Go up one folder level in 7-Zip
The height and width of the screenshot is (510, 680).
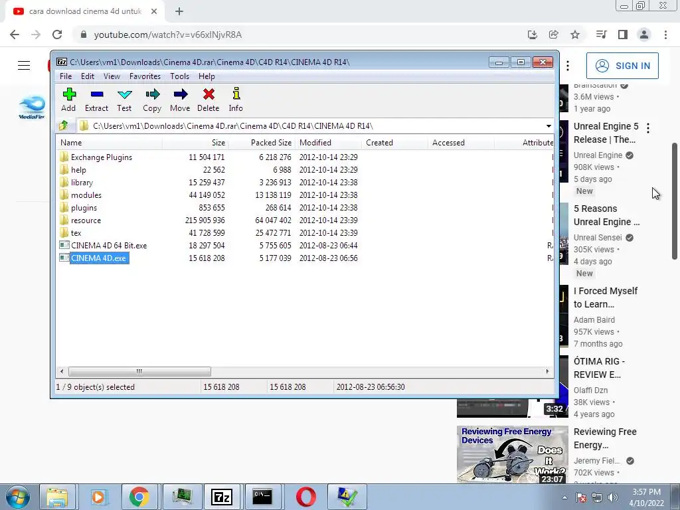click(64, 126)
